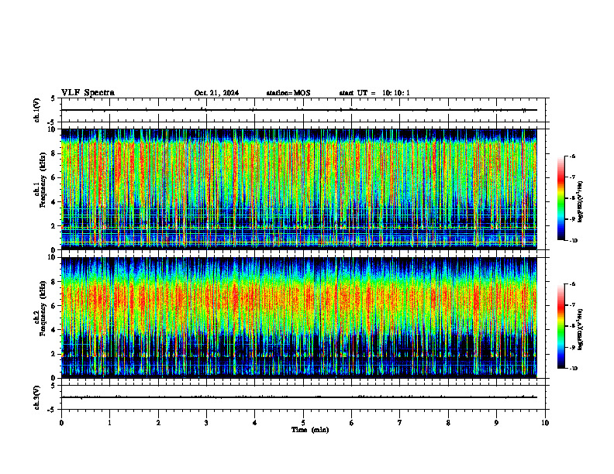Screen dimensions: 614x474
Task: Click inside the ch.2 spectrogram panel
Action: click(x=298, y=318)
